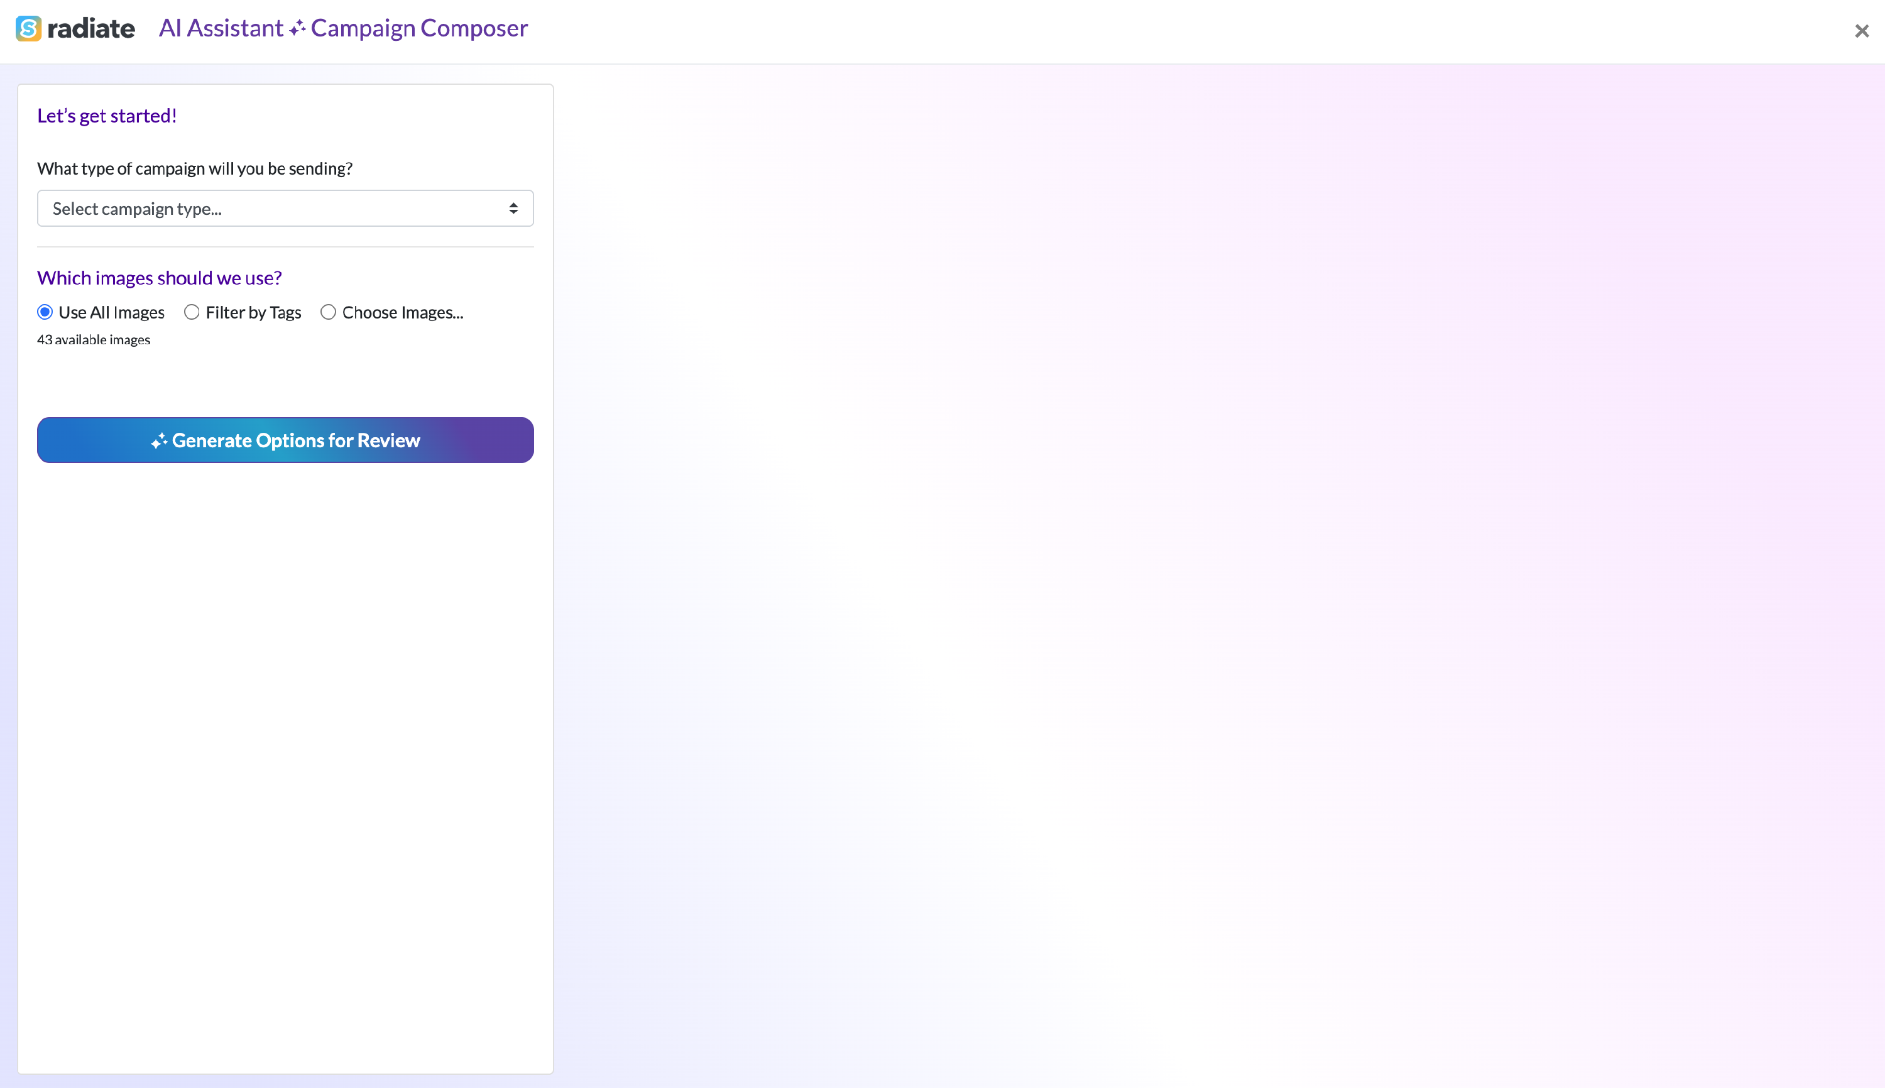Image resolution: width=1885 pixels, height=1088 pixels.
Task: Click the Campaign Composer heading text
Action: click(419, 28)
